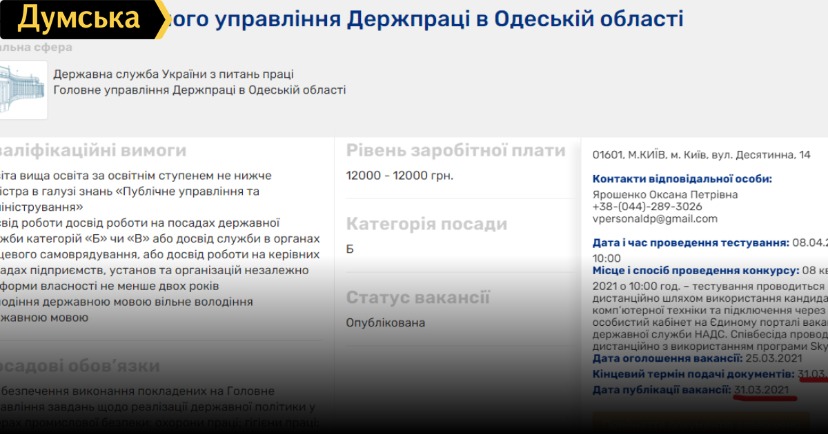
Task: Click 'Місце і спосіб проведення конкурсу' label
Action: coord(696,271)
